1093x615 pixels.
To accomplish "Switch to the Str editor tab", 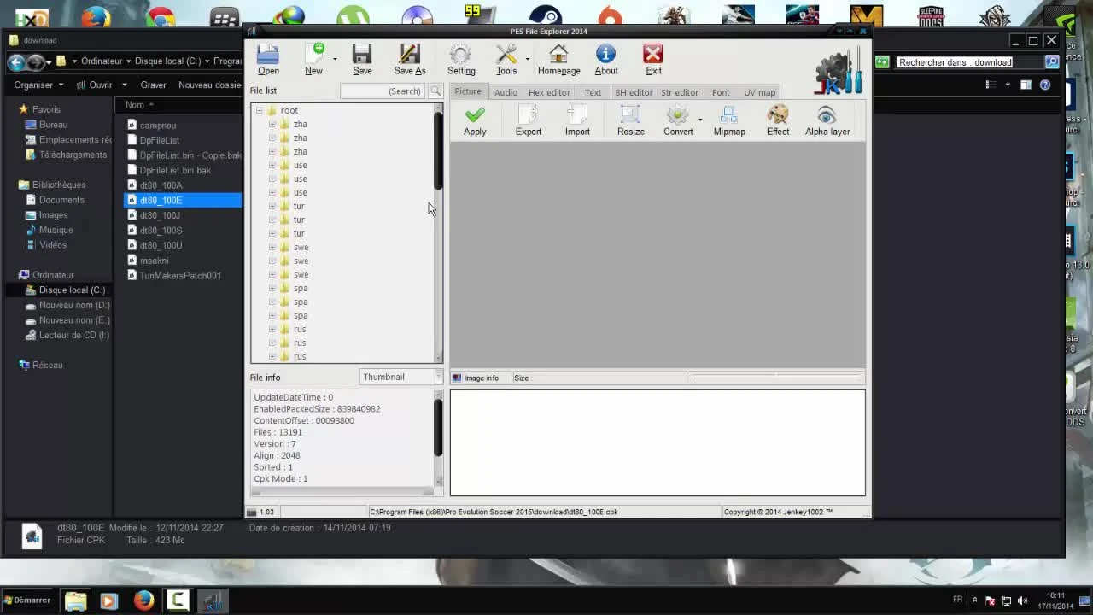I will 680,92.
